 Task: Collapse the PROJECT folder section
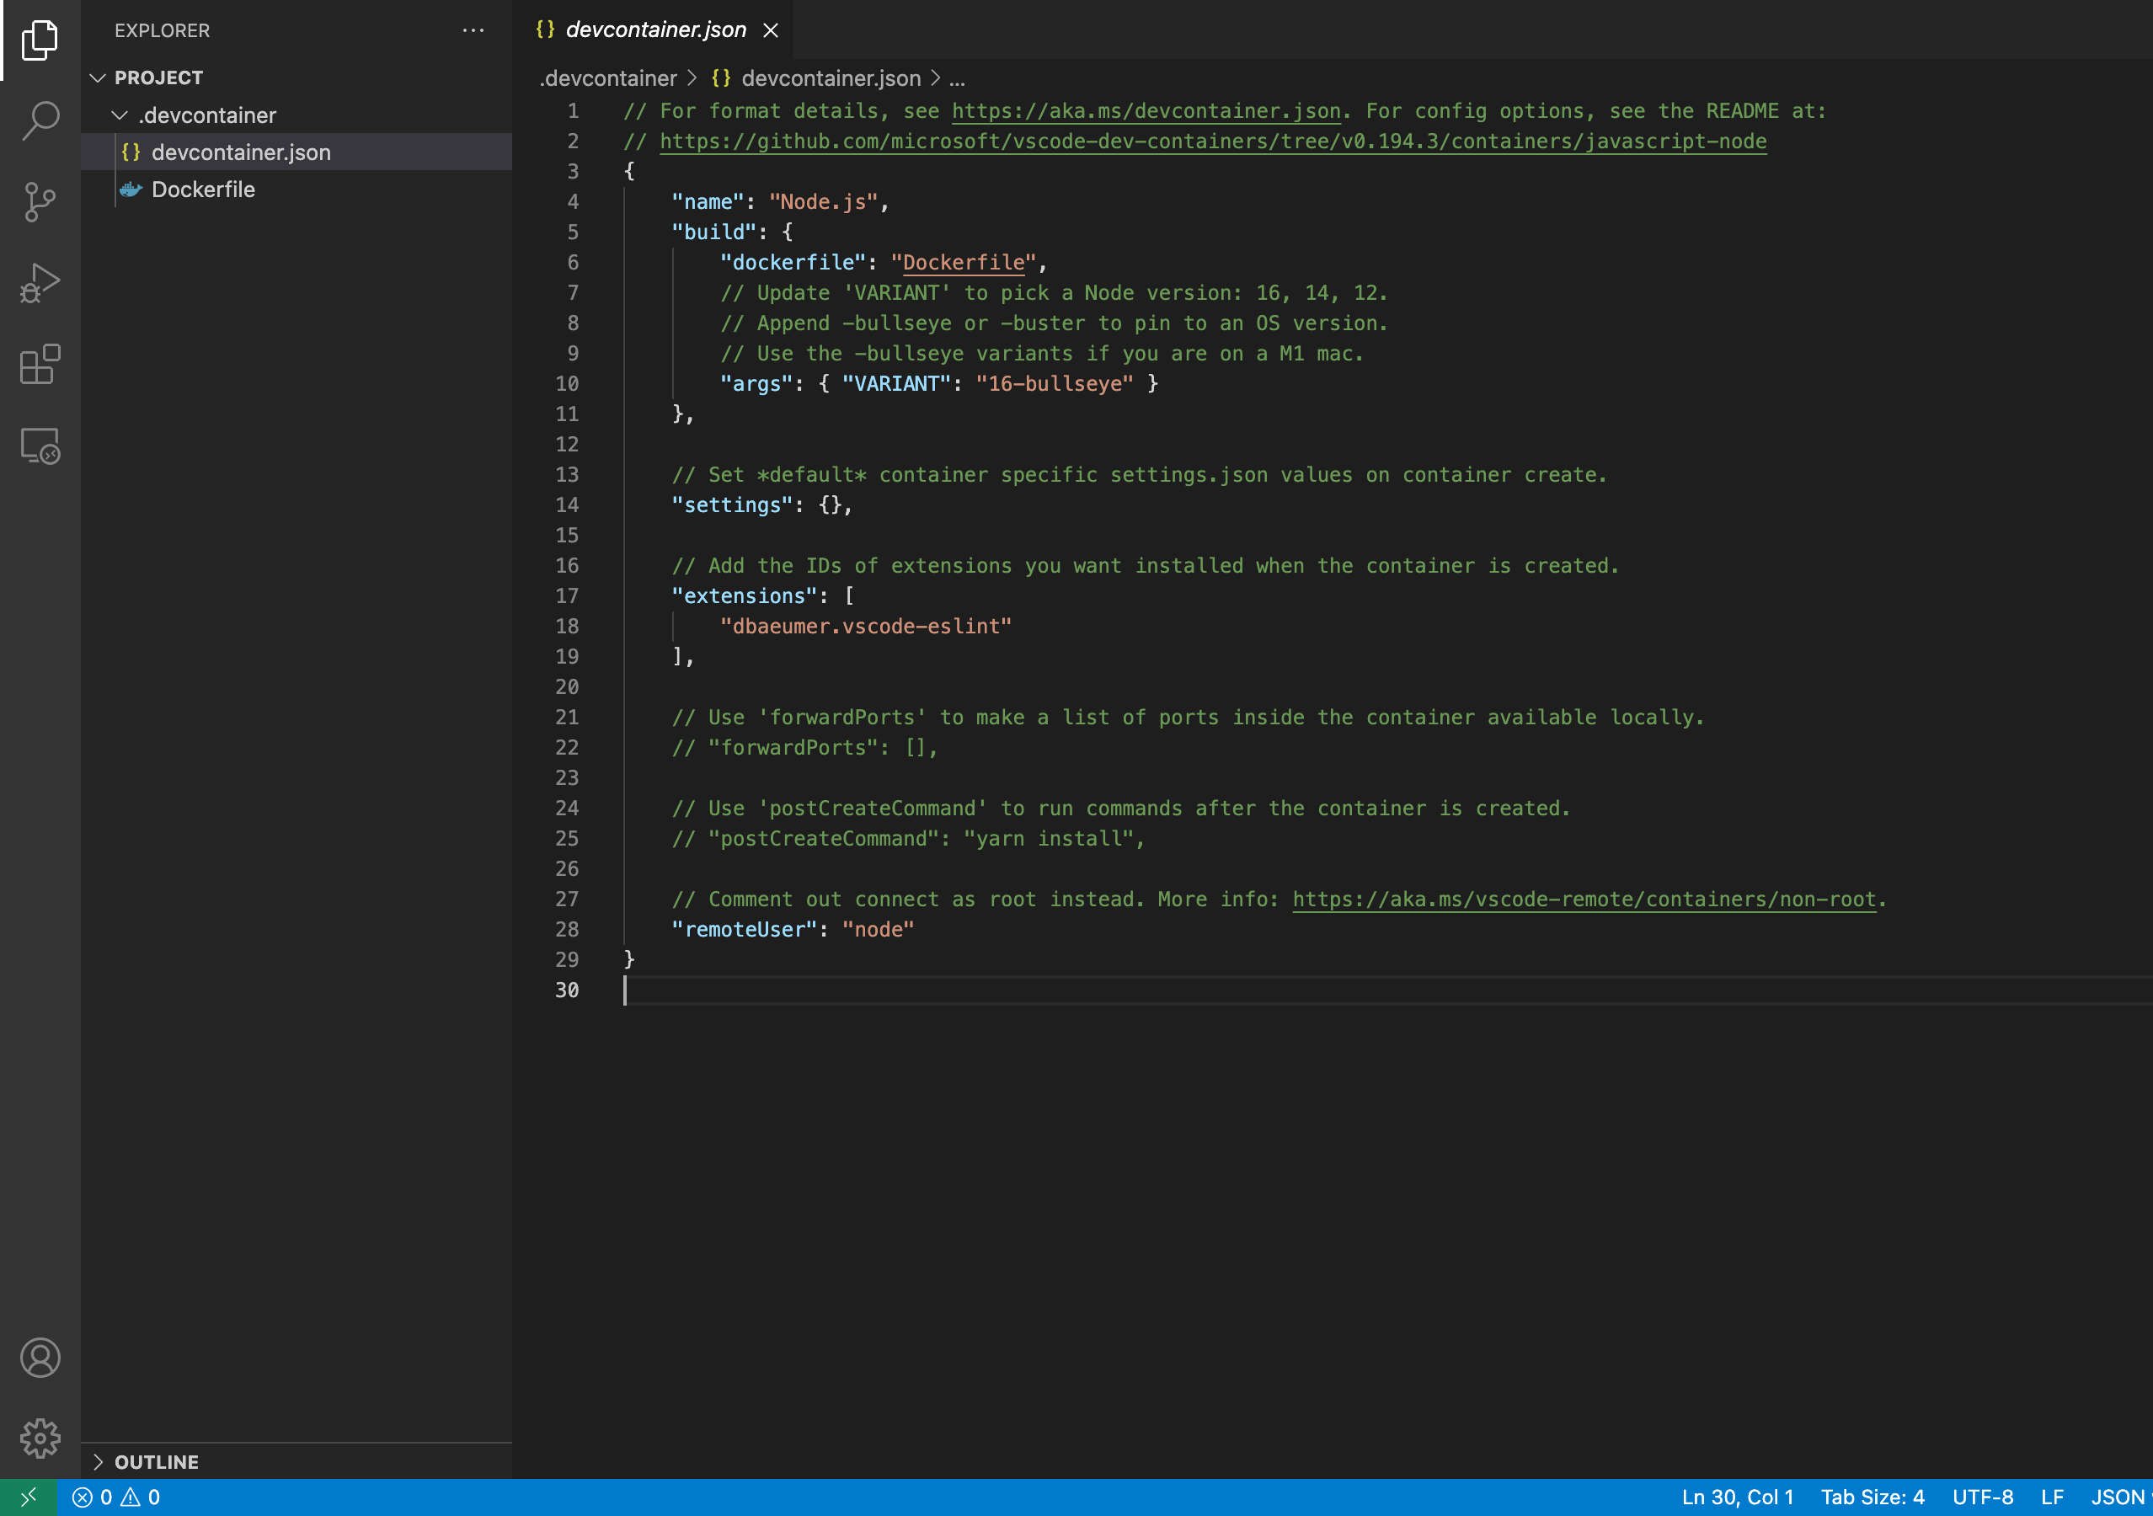(x=98, y=77)
